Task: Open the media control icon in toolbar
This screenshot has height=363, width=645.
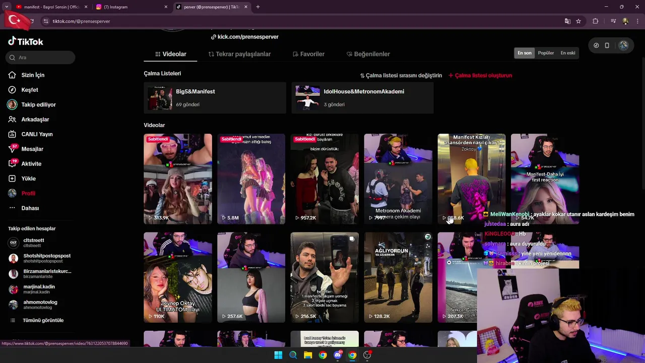Action: tap(613, 21)
